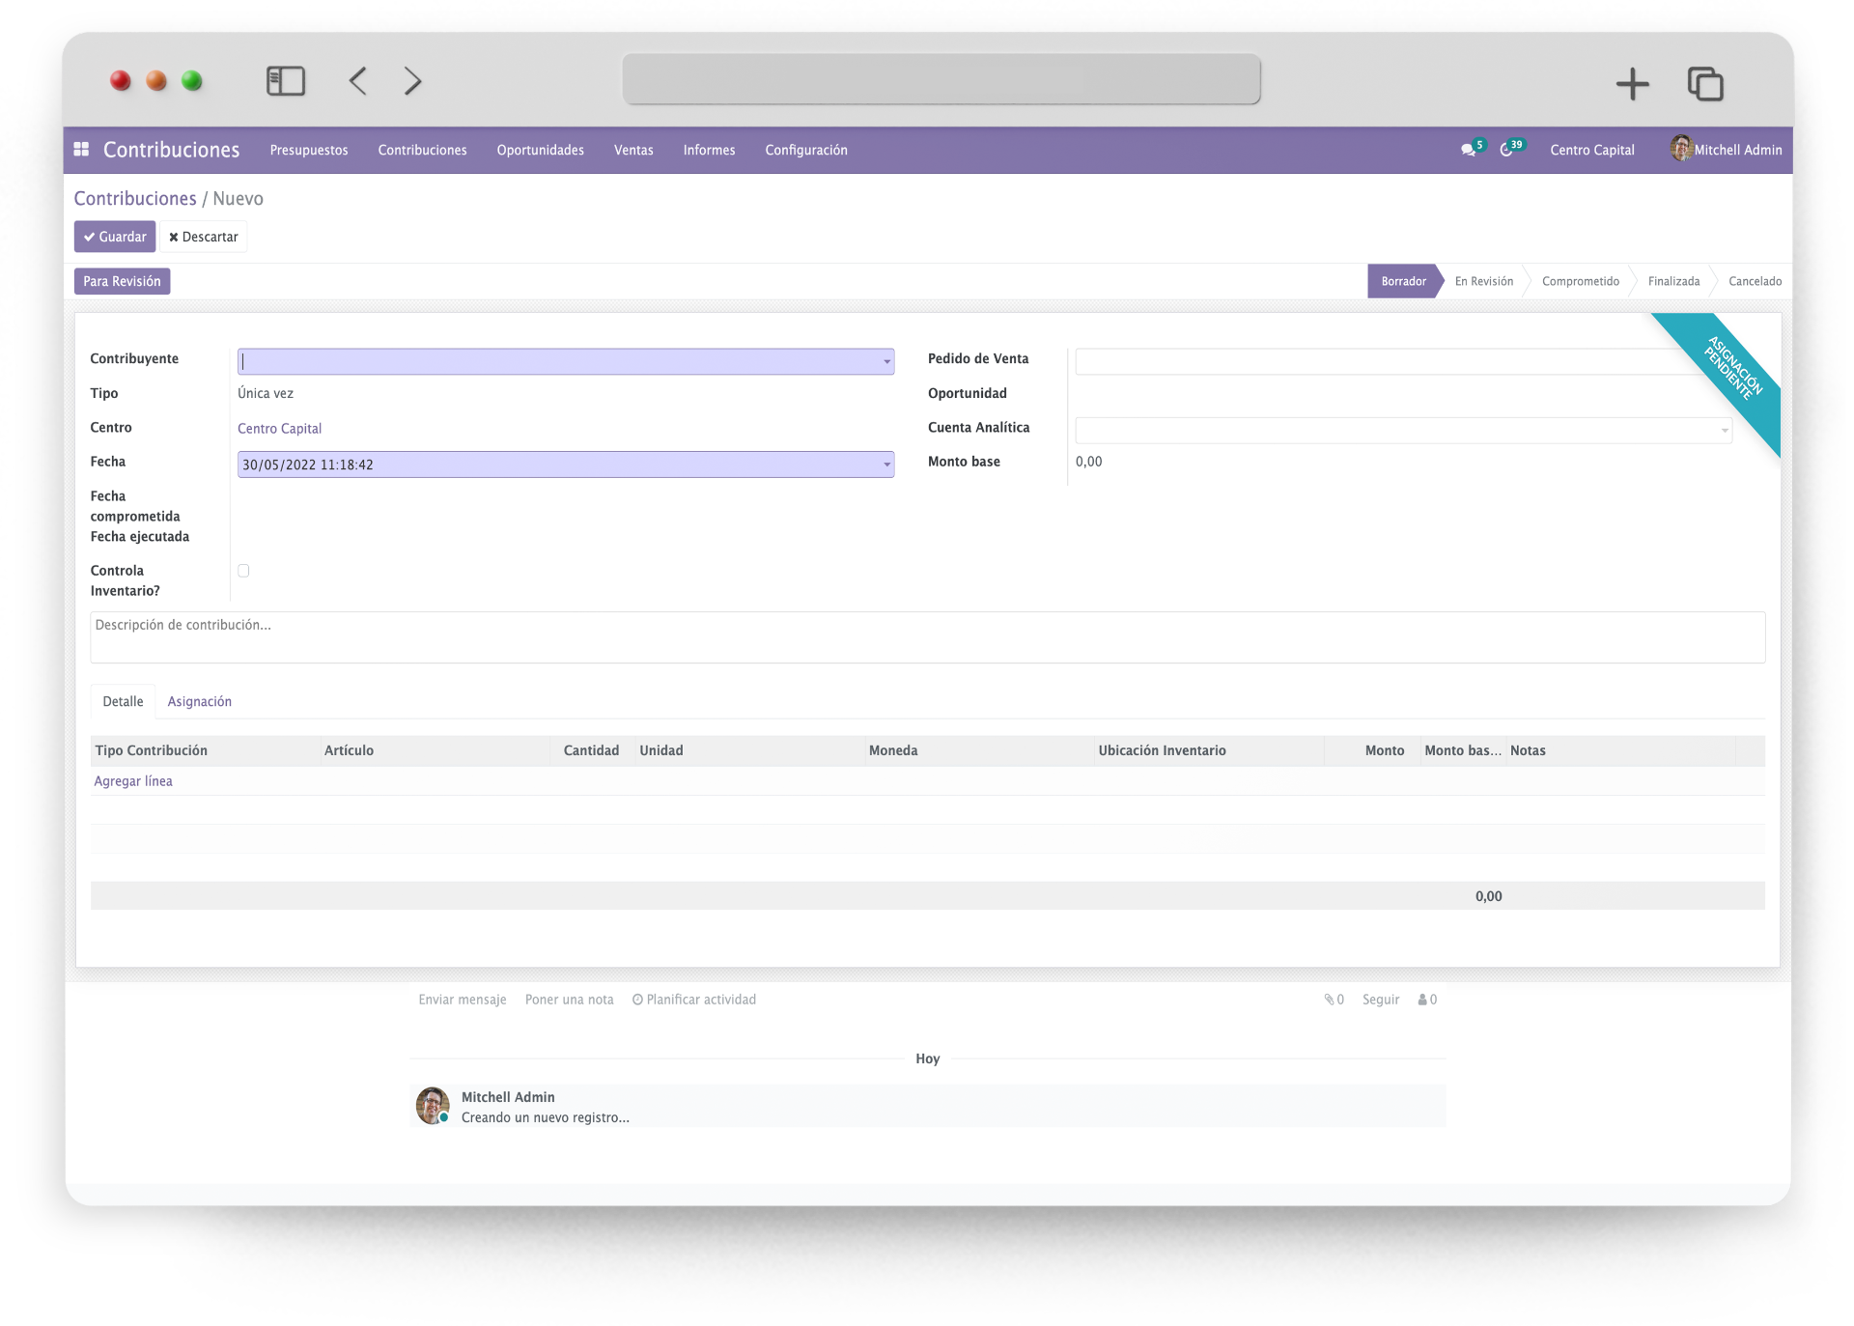
Task: Click the Para Revisión button
Action: pyautogui.click(x=122, y=281)
